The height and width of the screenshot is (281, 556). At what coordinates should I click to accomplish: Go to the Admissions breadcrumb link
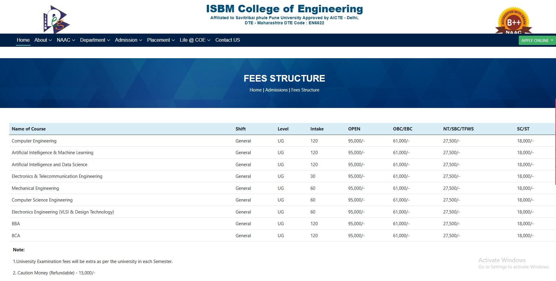(x=276, y=90)
